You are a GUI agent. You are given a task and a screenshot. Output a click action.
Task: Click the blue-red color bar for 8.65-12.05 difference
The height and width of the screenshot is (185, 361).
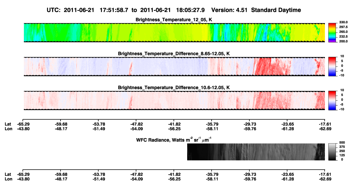click(x=332, y=66)
